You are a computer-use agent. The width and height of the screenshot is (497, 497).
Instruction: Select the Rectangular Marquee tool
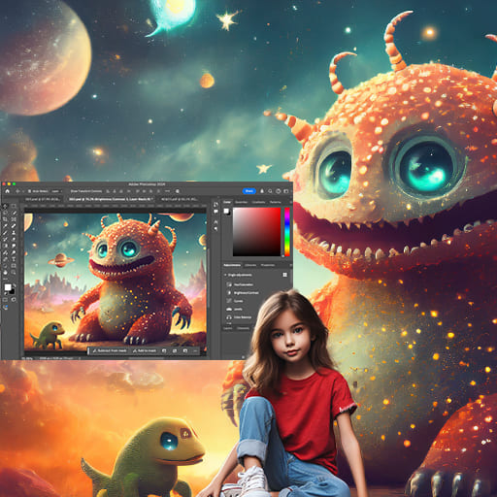click(x=14, y=207)
